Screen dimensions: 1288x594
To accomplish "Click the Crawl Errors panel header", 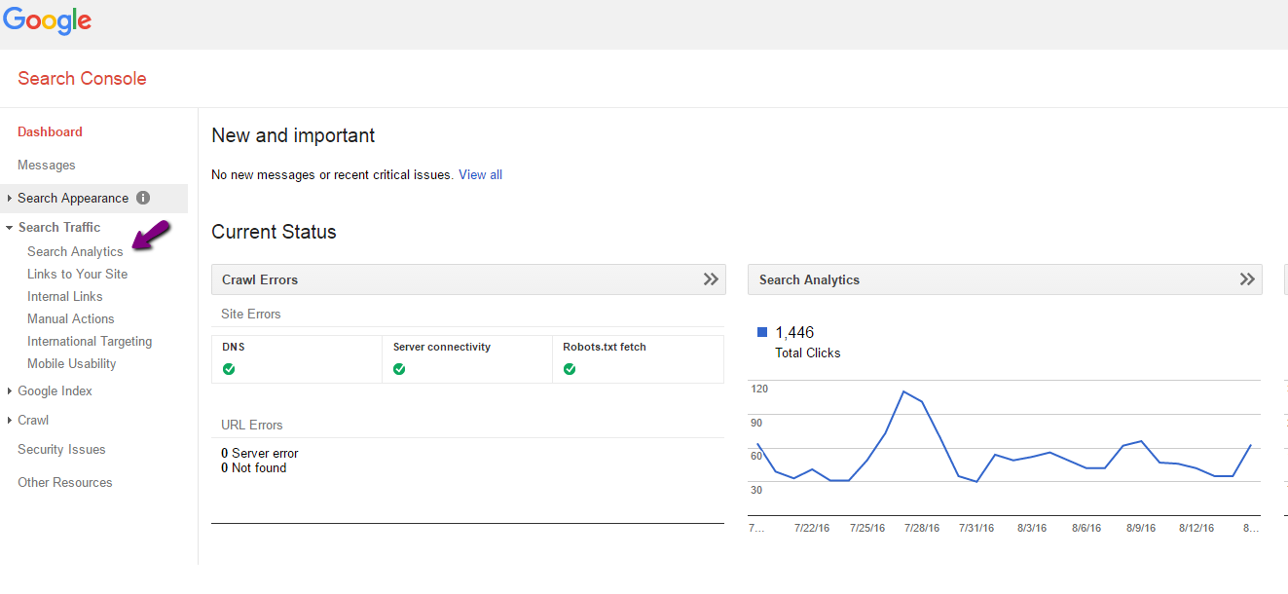I will coord(468,279).
